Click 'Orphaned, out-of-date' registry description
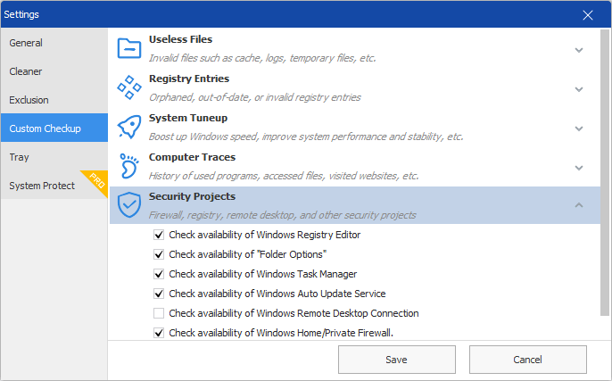Image resolution: width=612 pixels, height=381 pixels. point(255,97)
